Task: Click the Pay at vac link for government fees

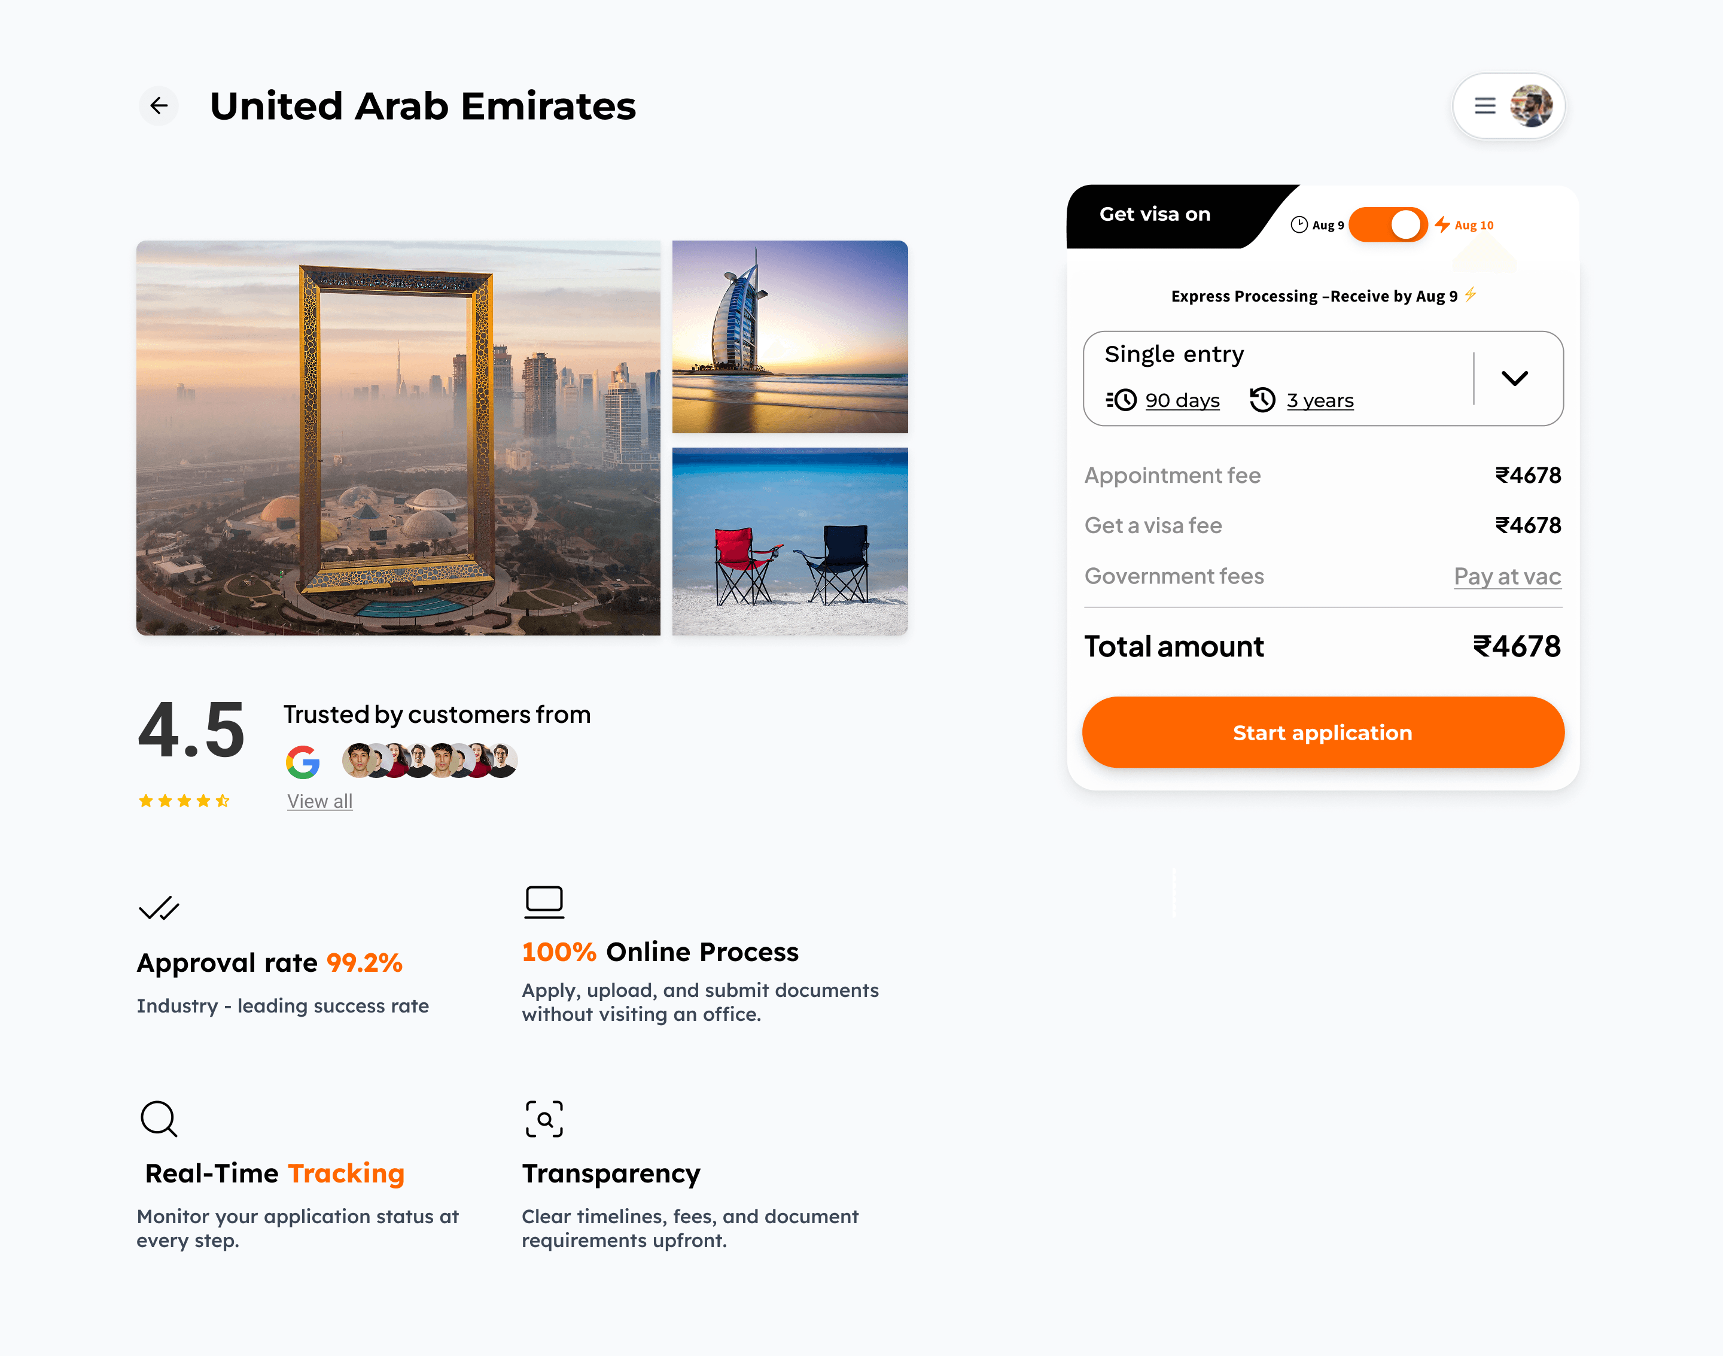Action: click(1506, 576)
